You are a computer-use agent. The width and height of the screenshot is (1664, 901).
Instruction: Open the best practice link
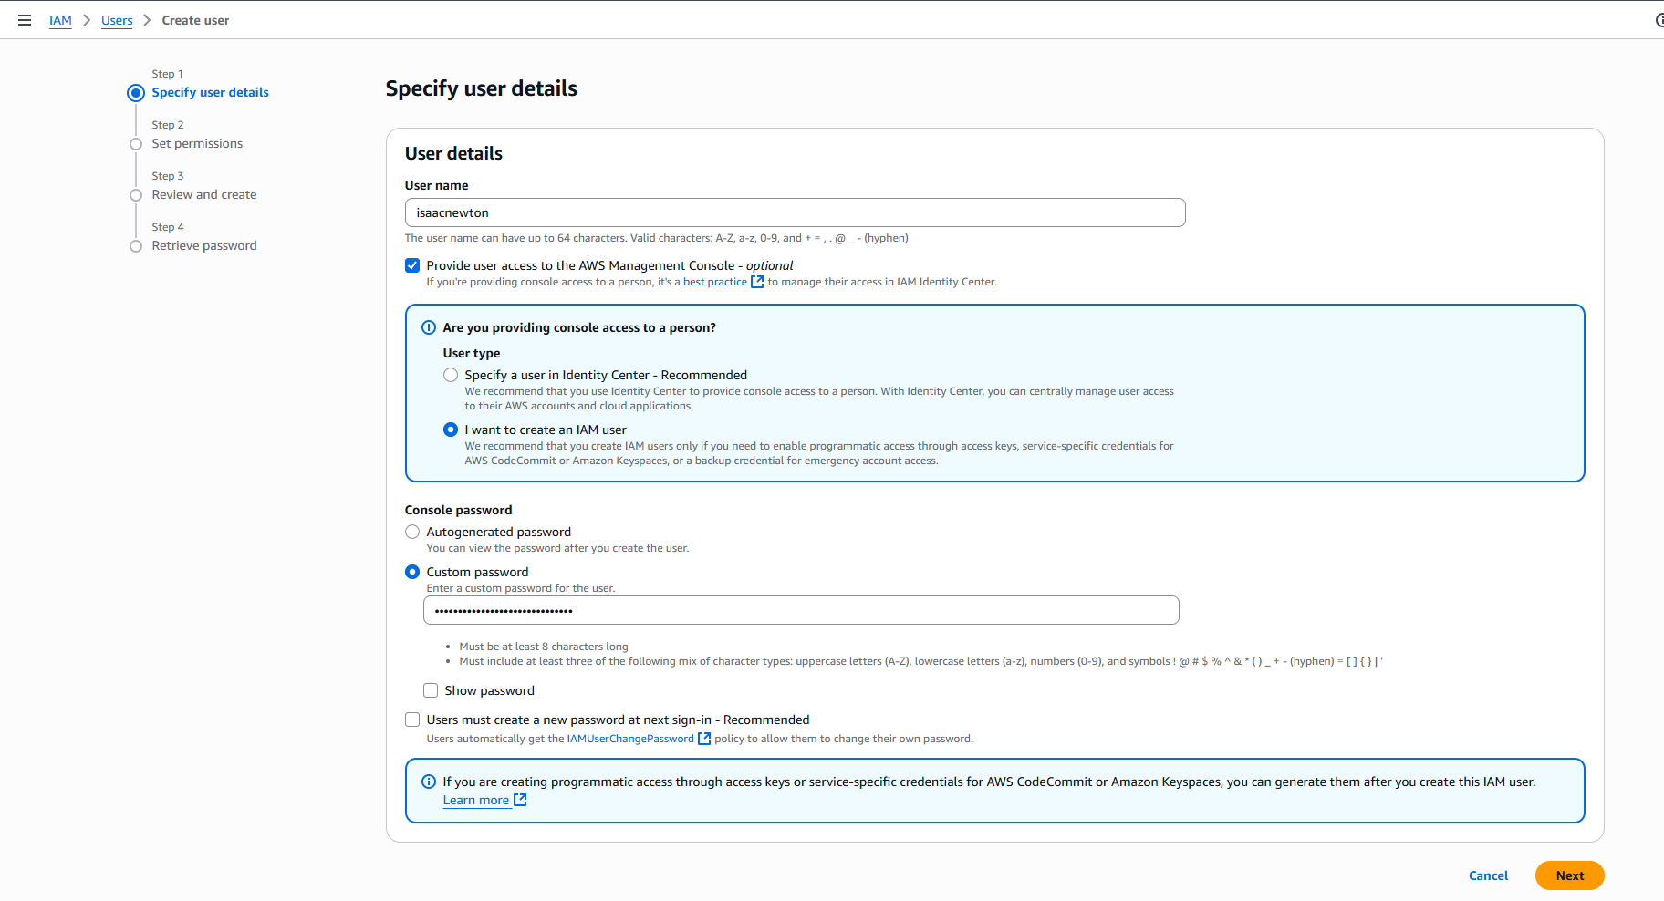(715, 282)
